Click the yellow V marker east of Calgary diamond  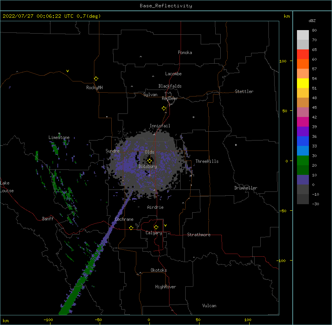(165, 225)
